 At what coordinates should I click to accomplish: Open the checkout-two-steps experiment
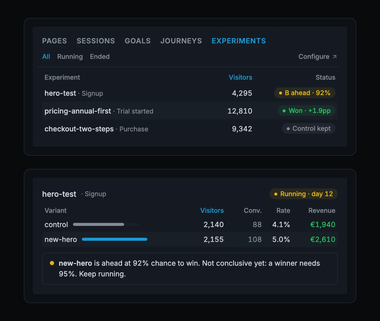point(190,129)
